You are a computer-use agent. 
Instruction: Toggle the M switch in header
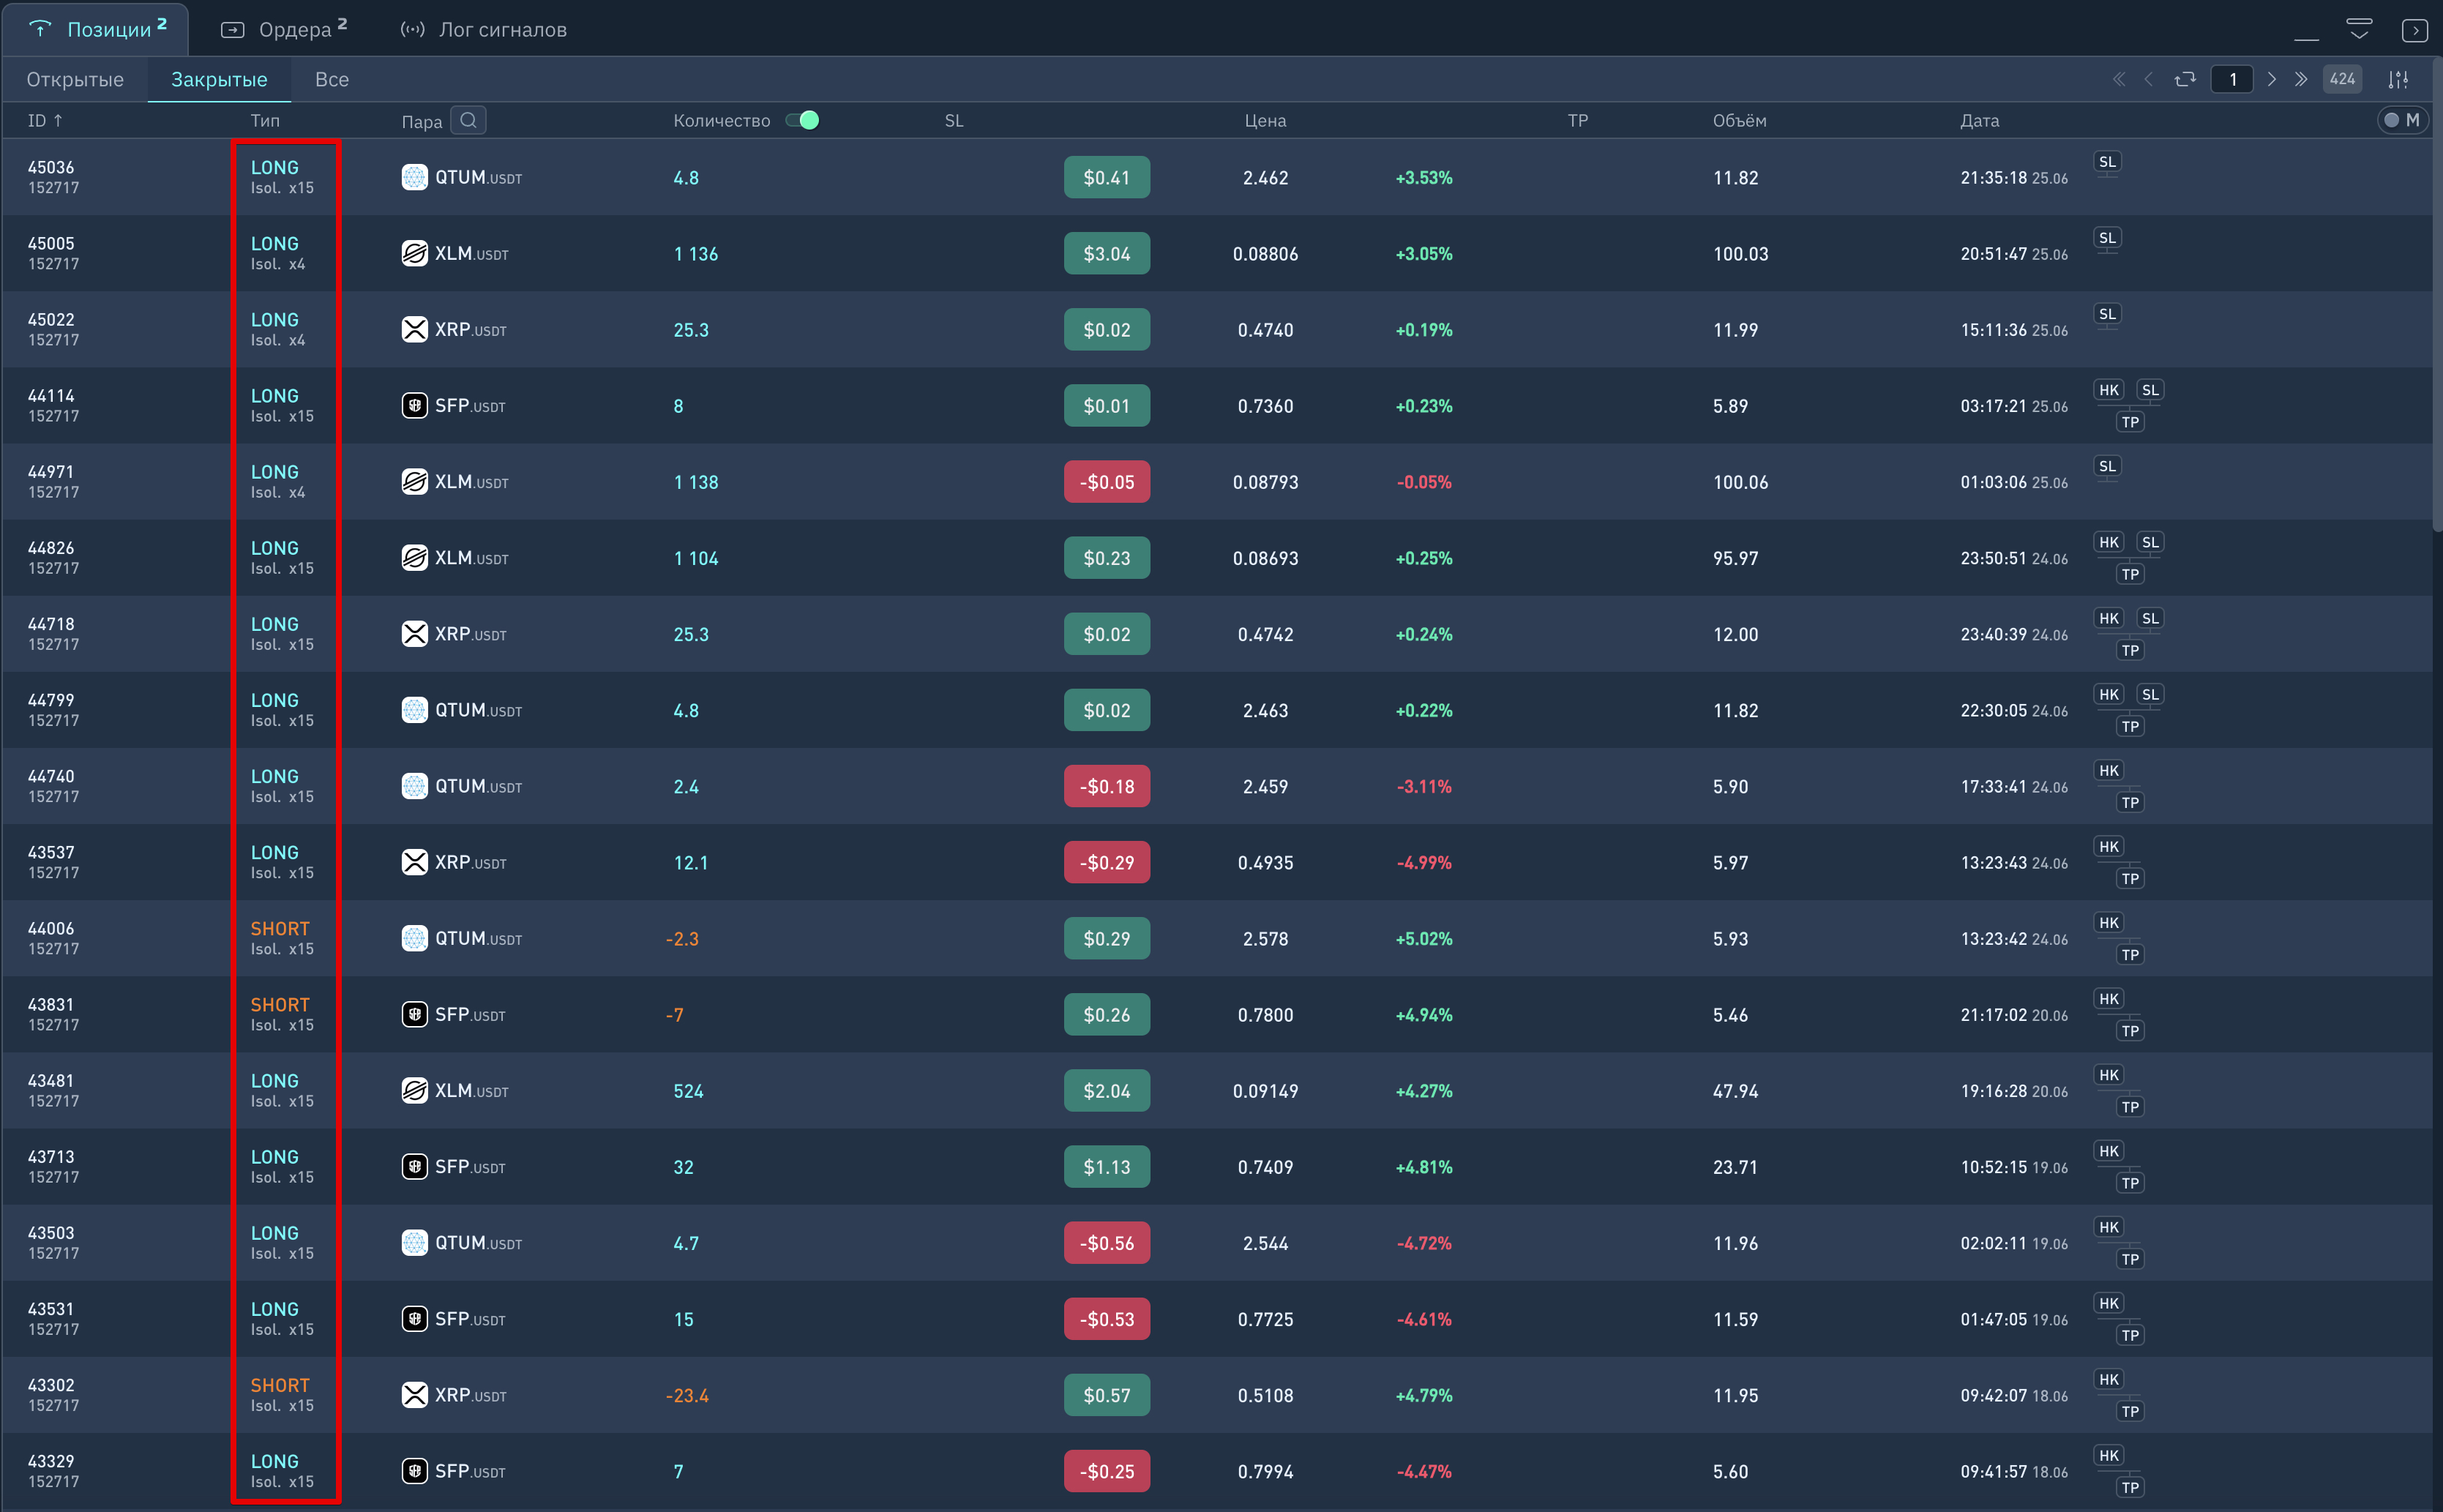coord(2402,120)
